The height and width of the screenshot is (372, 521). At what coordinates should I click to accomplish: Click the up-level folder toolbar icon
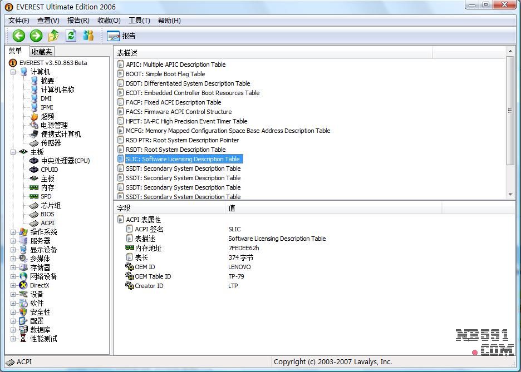coord(53,36)
